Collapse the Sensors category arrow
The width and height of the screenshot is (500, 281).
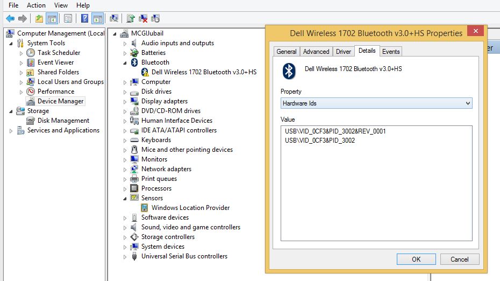(x=125, y=198)
